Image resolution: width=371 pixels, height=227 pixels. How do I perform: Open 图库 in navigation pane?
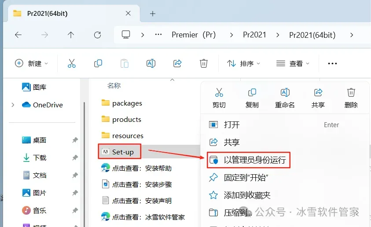click(34, 87)
